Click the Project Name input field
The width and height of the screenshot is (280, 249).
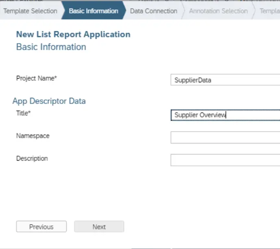[225, 80]
